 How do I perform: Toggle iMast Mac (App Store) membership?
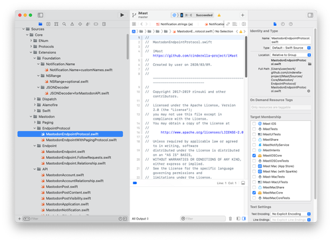(254, 166)
